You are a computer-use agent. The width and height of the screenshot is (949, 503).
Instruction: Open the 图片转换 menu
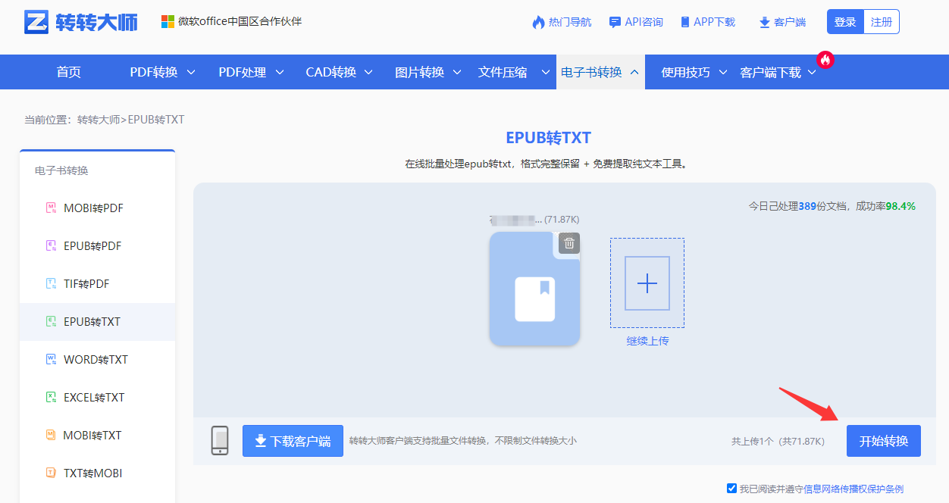[x=419, y=72]
